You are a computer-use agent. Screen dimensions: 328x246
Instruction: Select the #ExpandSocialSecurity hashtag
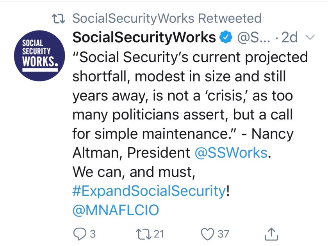[149, 191]
